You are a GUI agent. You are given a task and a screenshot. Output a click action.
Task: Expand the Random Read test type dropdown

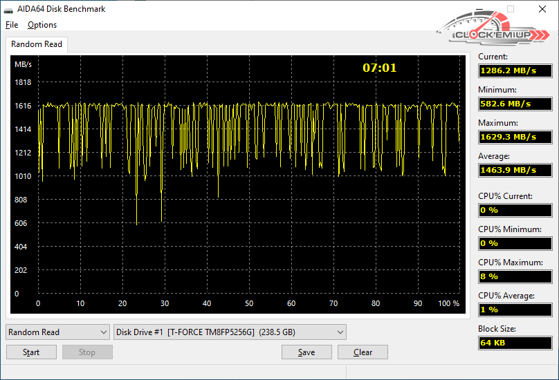tap(57, 332)
